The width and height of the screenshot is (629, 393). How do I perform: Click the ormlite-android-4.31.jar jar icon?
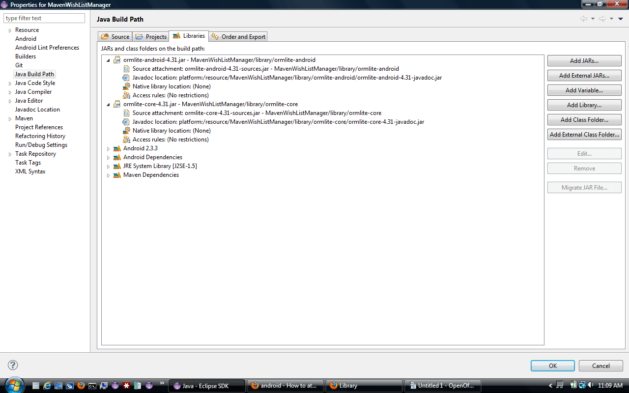[x=117, y=60]
